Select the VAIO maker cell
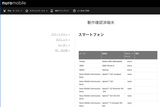The width and height of the screenshot is (160, 107). coord(90,66)
